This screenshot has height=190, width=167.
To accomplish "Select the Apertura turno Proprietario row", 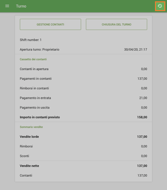I will 83,50.
